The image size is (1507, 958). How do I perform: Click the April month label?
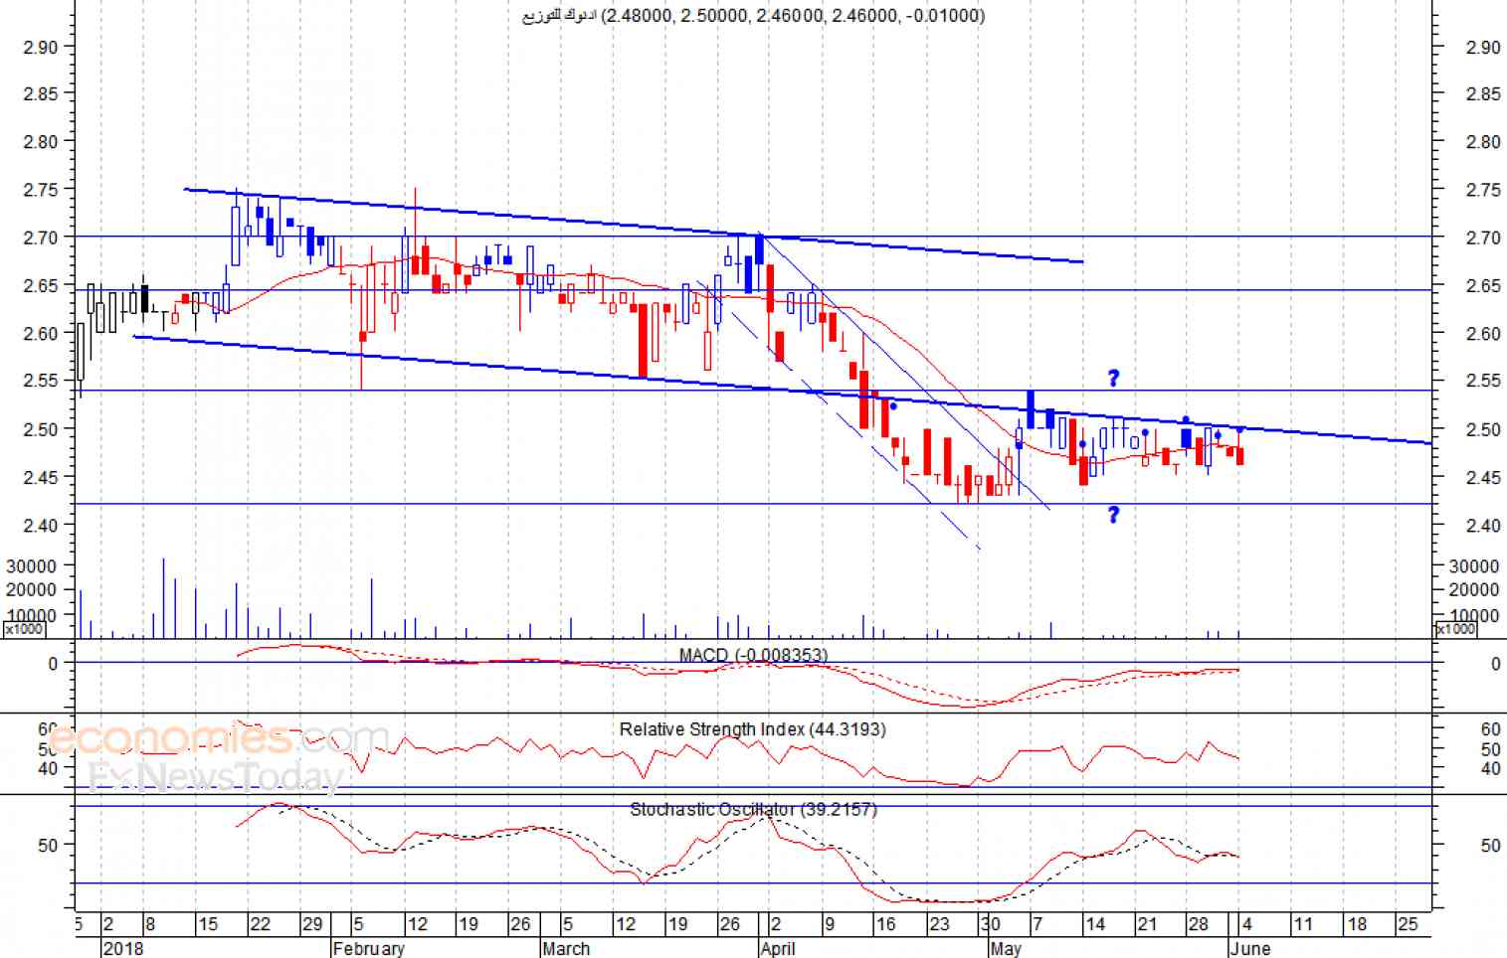(x=778, y=948)
